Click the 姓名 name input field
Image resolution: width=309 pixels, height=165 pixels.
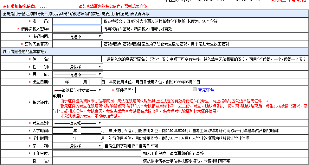77,59
